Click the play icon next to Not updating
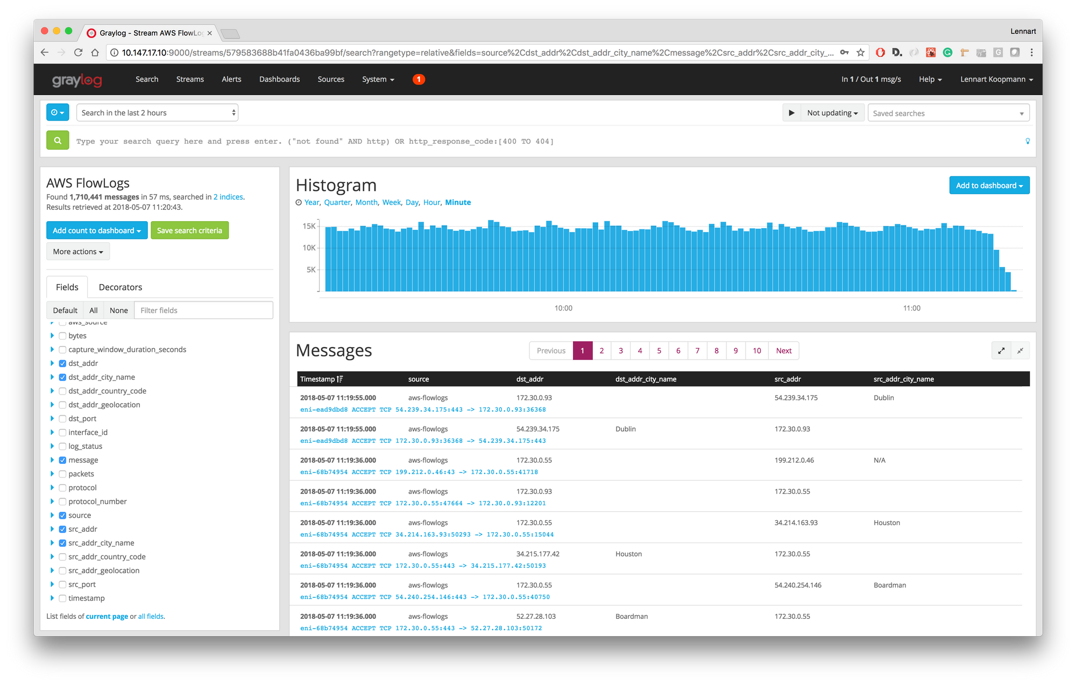This screenshot has height=684, width=1076. [x=791, y=112]
